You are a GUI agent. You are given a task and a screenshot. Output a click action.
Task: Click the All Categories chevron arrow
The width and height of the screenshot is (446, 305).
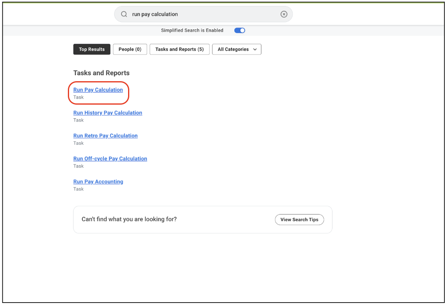click(255, 49)
